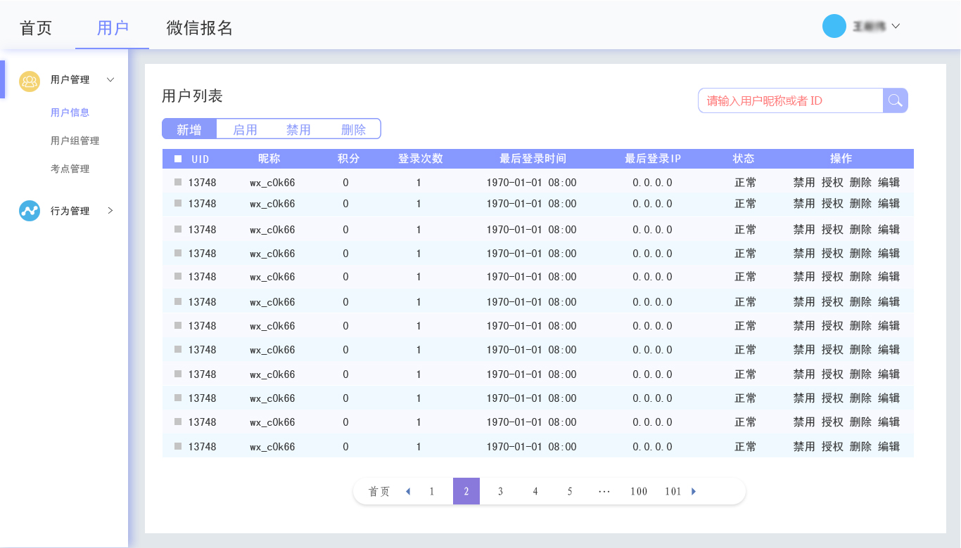
Task: Check the checkbox in the first table row
Action: coord(178,182)
